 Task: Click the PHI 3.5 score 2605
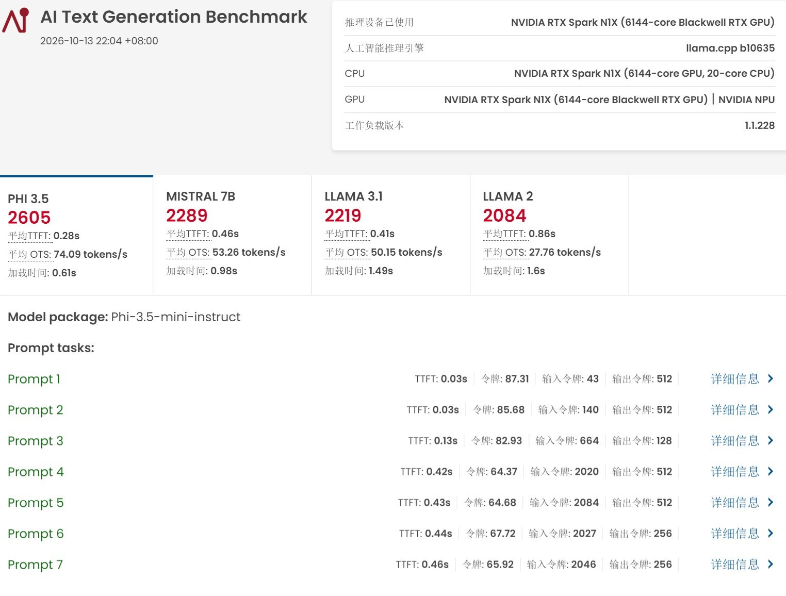tap(29, 218)
